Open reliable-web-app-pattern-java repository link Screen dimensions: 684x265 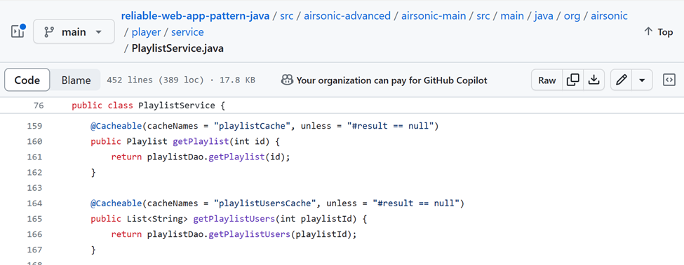194,16
